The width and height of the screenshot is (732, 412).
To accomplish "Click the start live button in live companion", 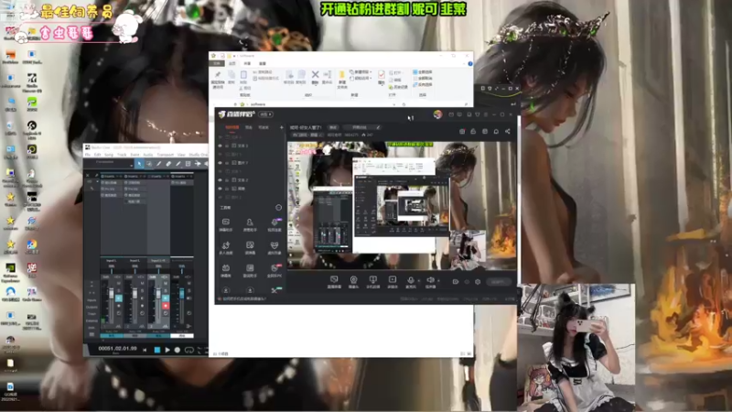I will 498,282.
